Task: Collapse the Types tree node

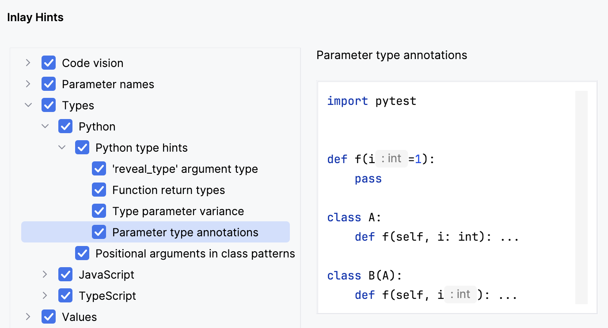Action: (28, 105)
